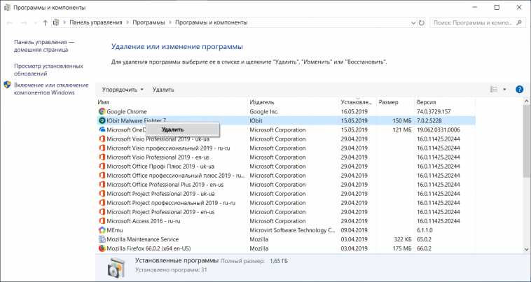Click the view mode list icon
531x282 pixels.
click(494, 90)
